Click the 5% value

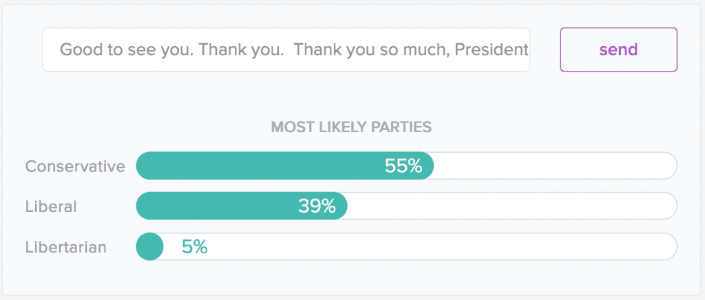[195, 246]
